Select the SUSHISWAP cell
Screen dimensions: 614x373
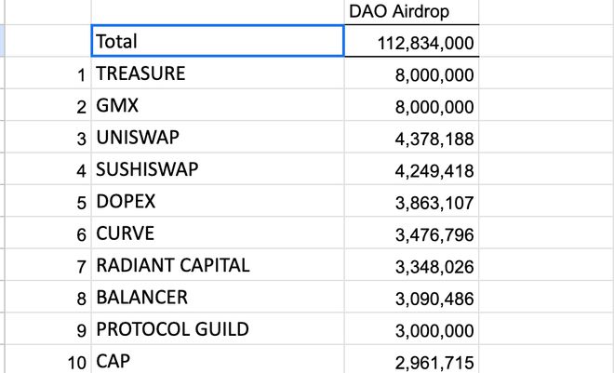pos(217,170)
